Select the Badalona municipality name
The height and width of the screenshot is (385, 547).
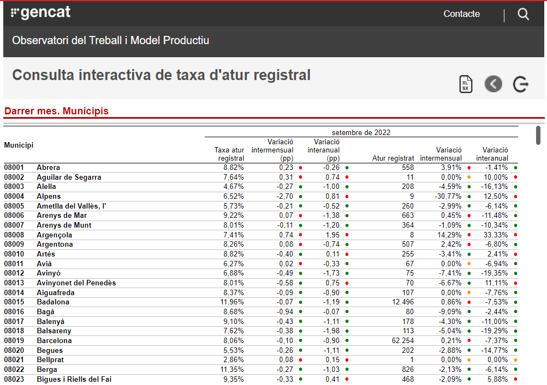point(53,302)
